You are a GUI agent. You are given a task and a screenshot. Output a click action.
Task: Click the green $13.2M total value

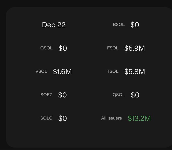tap(139, 118)
